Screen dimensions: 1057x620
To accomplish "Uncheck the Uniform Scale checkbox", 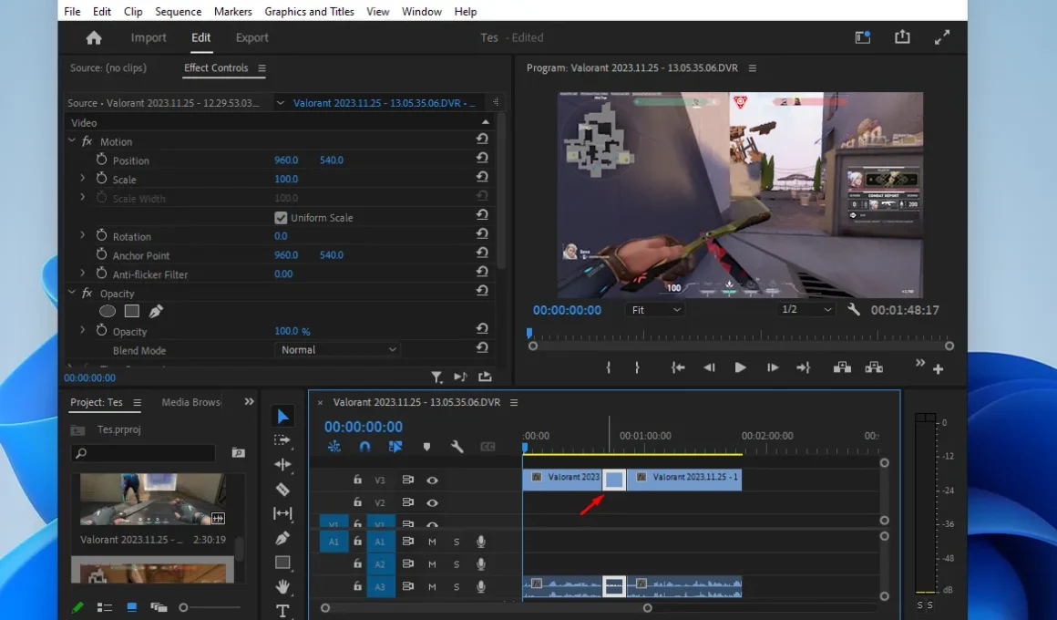I will click(x=281, y=218).
